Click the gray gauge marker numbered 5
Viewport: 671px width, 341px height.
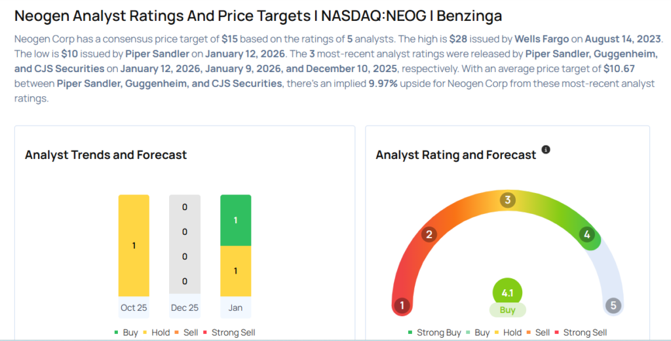click(613, 306)
